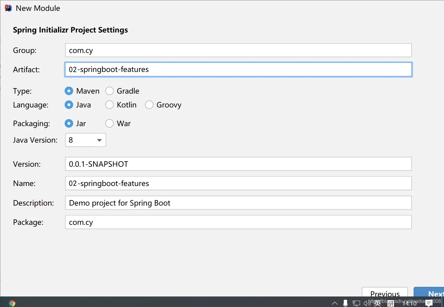Click the Description text field
Screen dimensions: 444x307
(x=238, y=203)
